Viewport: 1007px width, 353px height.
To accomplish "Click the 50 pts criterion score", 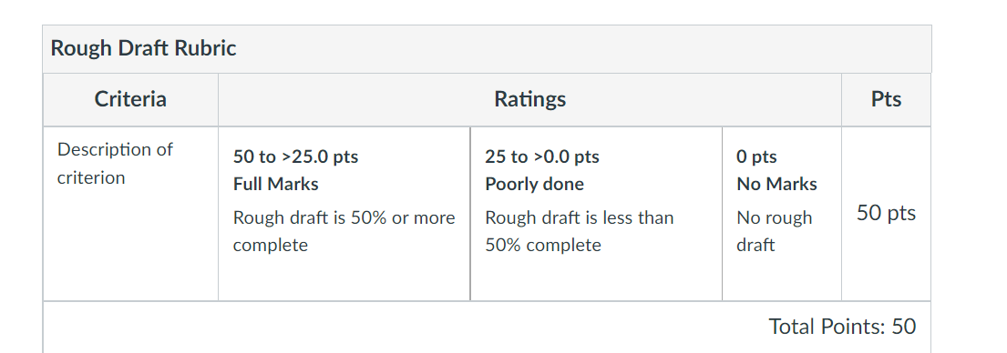I will pyautogui.click(x=887, y=213).
